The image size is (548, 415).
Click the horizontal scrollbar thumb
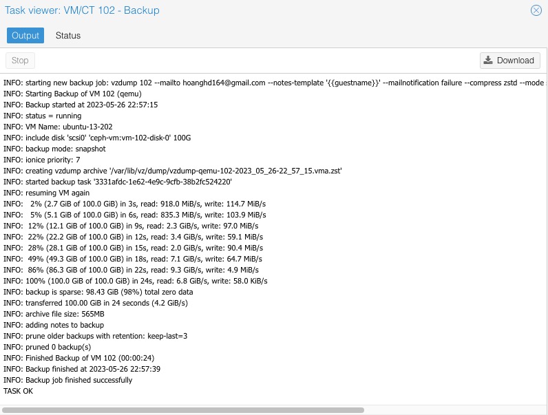pyautogui.click(x=183, y=409)
